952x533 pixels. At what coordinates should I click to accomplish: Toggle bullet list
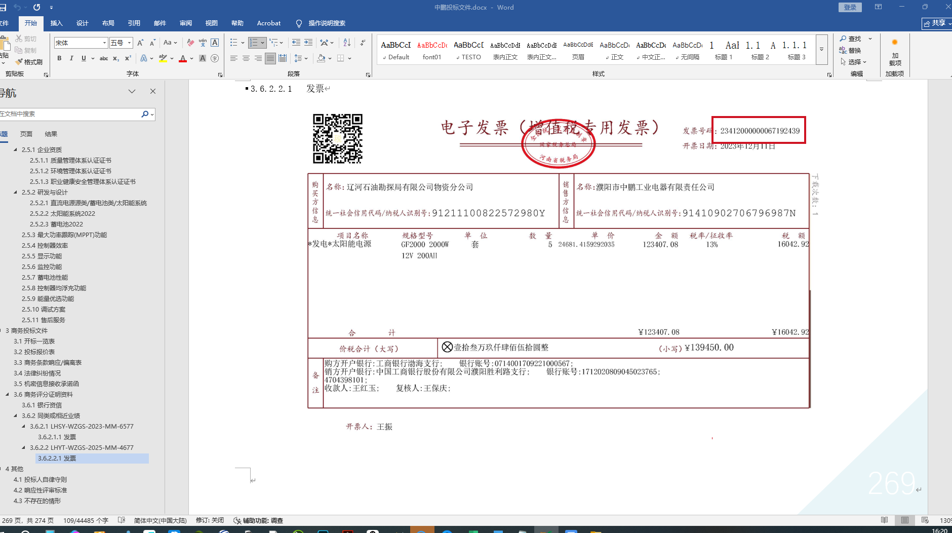[234, 43]
